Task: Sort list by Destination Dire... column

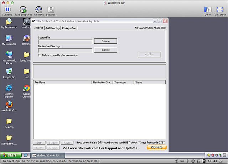Action: coord(102,83)
